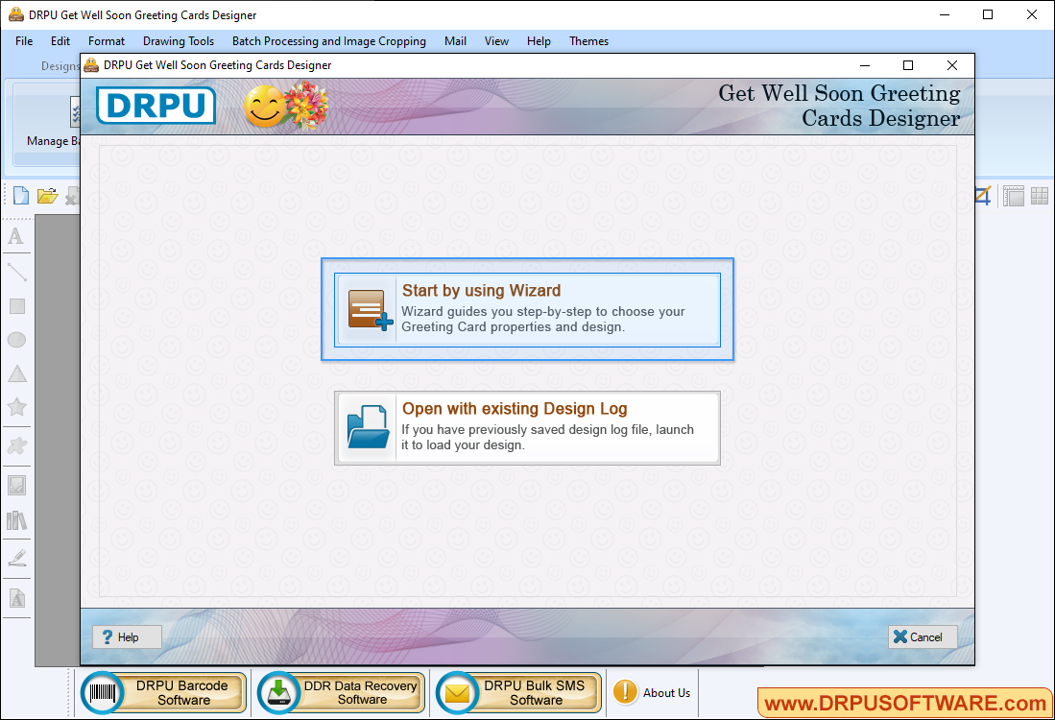Select the Text tool in left toolbar
Screen dimensions: 1055x720
tap(16, 236)
